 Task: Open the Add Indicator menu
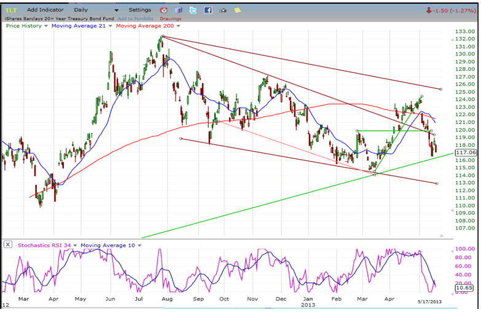[x=45, y=10]
